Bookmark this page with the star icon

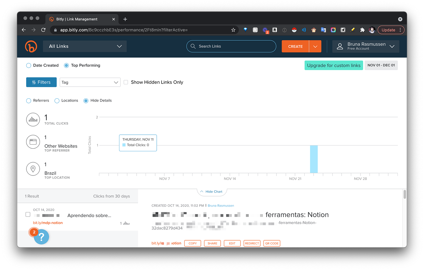[233, 30]
